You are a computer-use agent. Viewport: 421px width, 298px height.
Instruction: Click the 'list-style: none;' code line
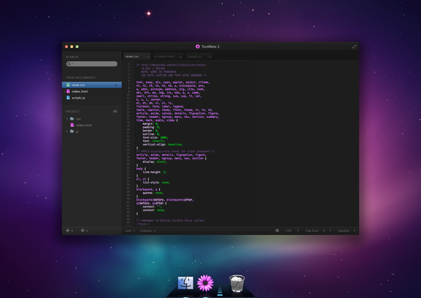coord(156,182)
